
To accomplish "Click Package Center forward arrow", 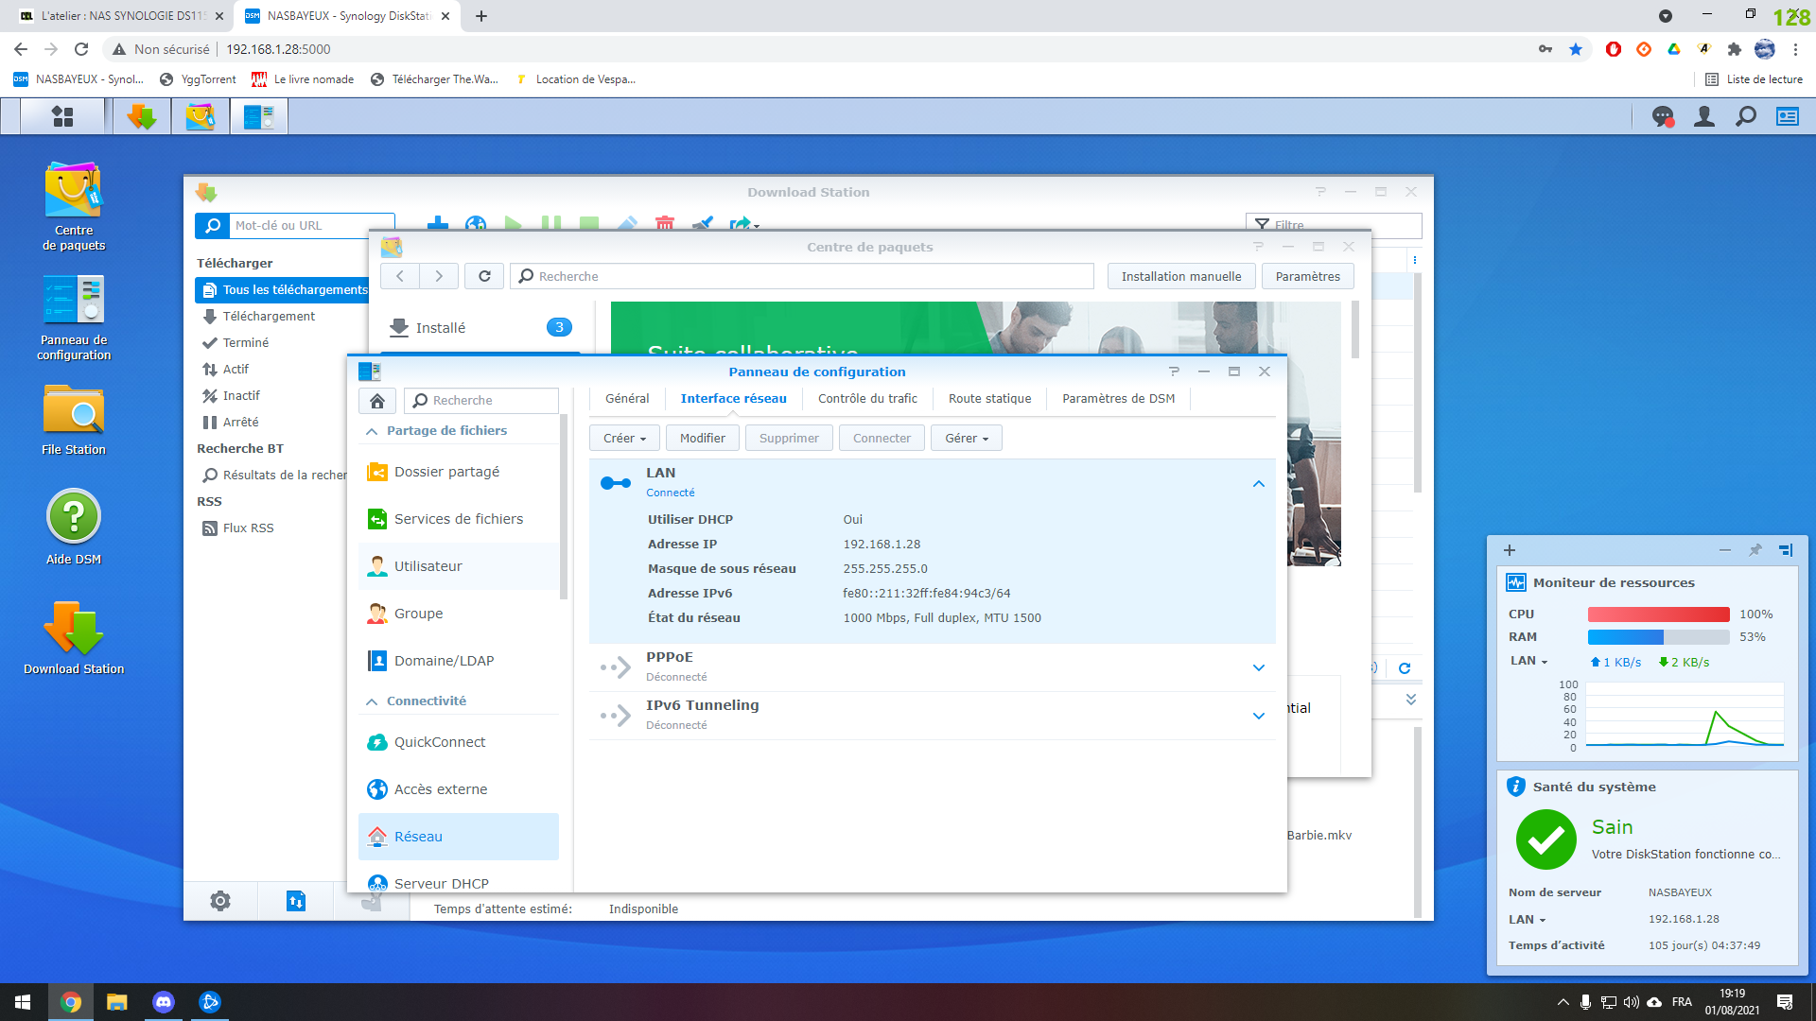I will click(439, 276).
